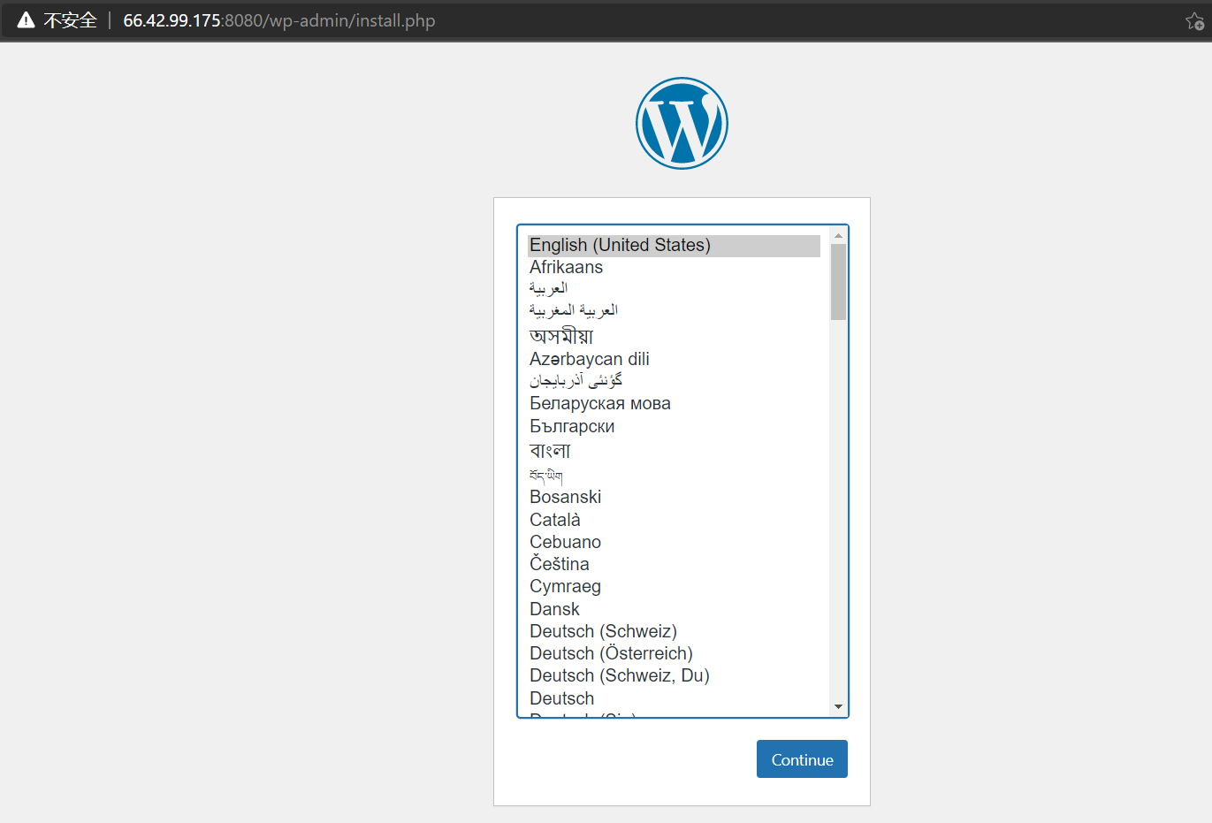The width and height of the screenshot is (1212, 823).
Task: Choose Cymraeg from the list
Action: 565,586
